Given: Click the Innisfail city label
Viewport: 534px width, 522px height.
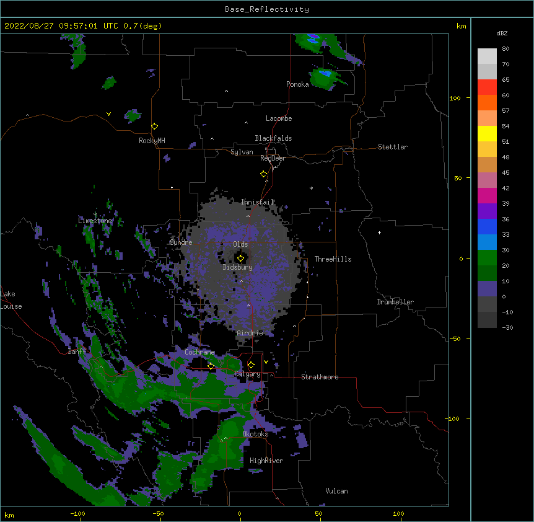Looking at the screenshot, I should click(258, 202).
